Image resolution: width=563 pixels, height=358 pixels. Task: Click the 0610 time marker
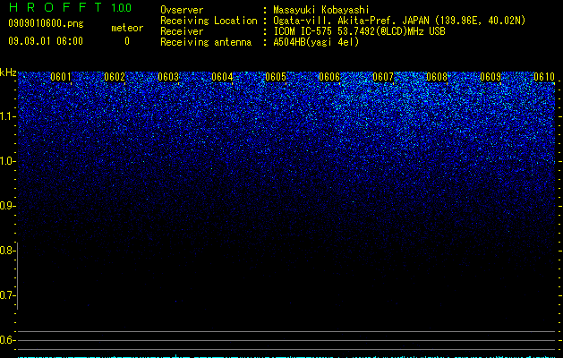click(x=544, y=77)
